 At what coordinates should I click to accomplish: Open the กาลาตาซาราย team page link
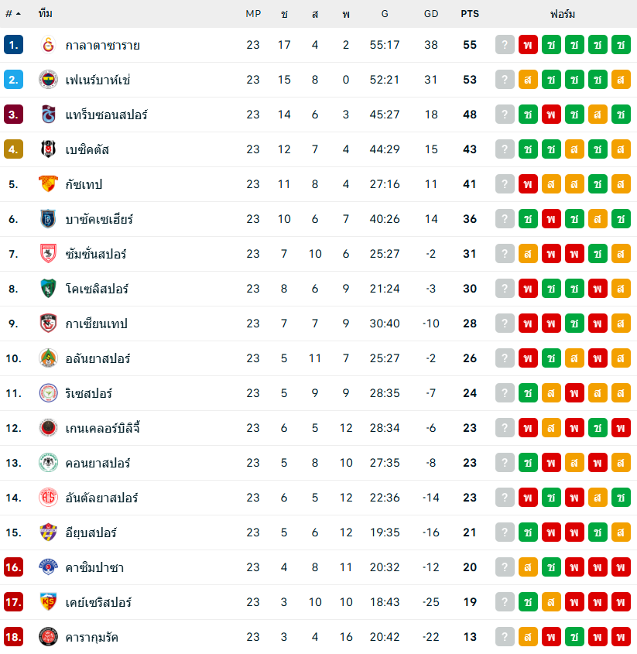click(x=103, y=45)
